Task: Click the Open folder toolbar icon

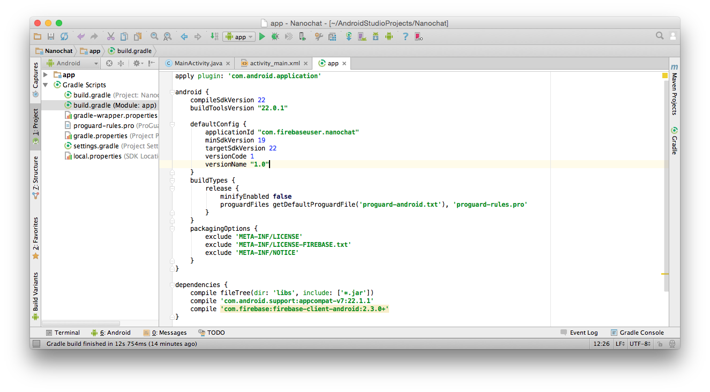Action: [x=38, y=36]
